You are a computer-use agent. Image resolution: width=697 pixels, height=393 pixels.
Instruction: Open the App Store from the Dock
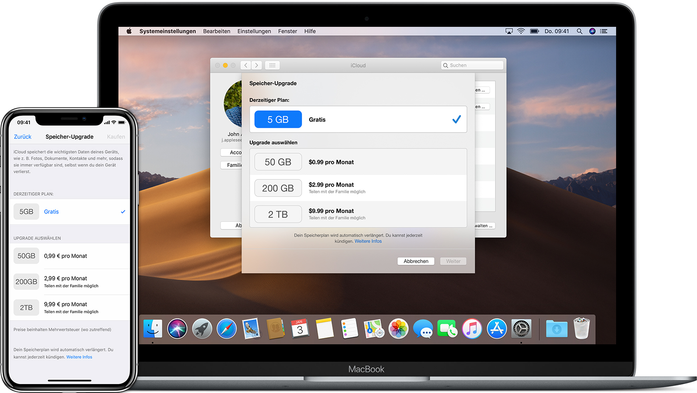496,329
